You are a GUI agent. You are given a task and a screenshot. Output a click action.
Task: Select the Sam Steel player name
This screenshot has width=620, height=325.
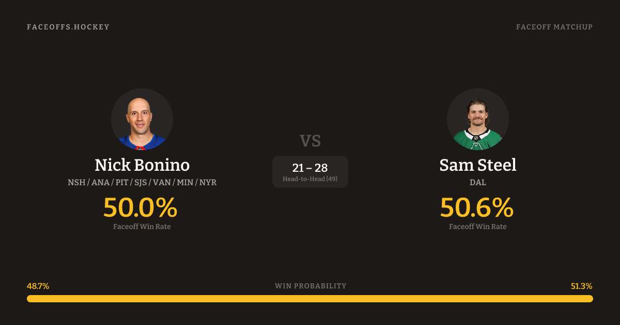pyautogui.click(x=478, y=165)
